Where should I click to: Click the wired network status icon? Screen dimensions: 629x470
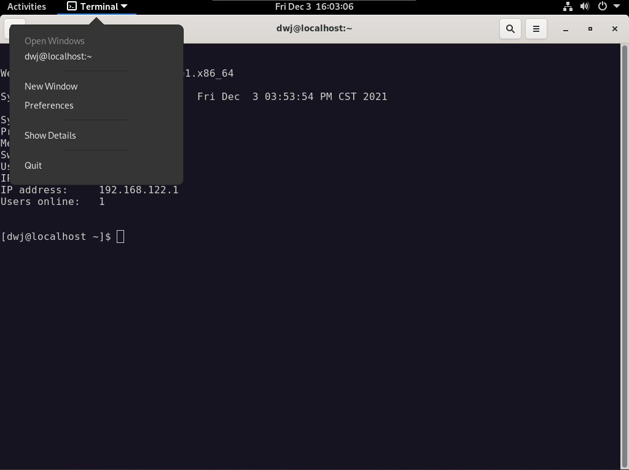tap(568, 7)
